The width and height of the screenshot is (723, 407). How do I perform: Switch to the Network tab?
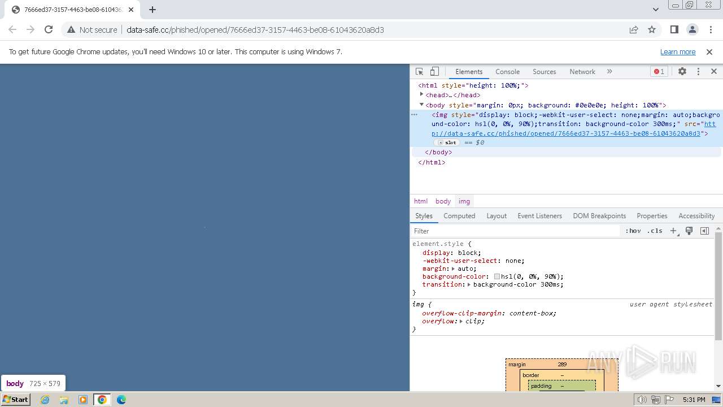click(582, 72)
